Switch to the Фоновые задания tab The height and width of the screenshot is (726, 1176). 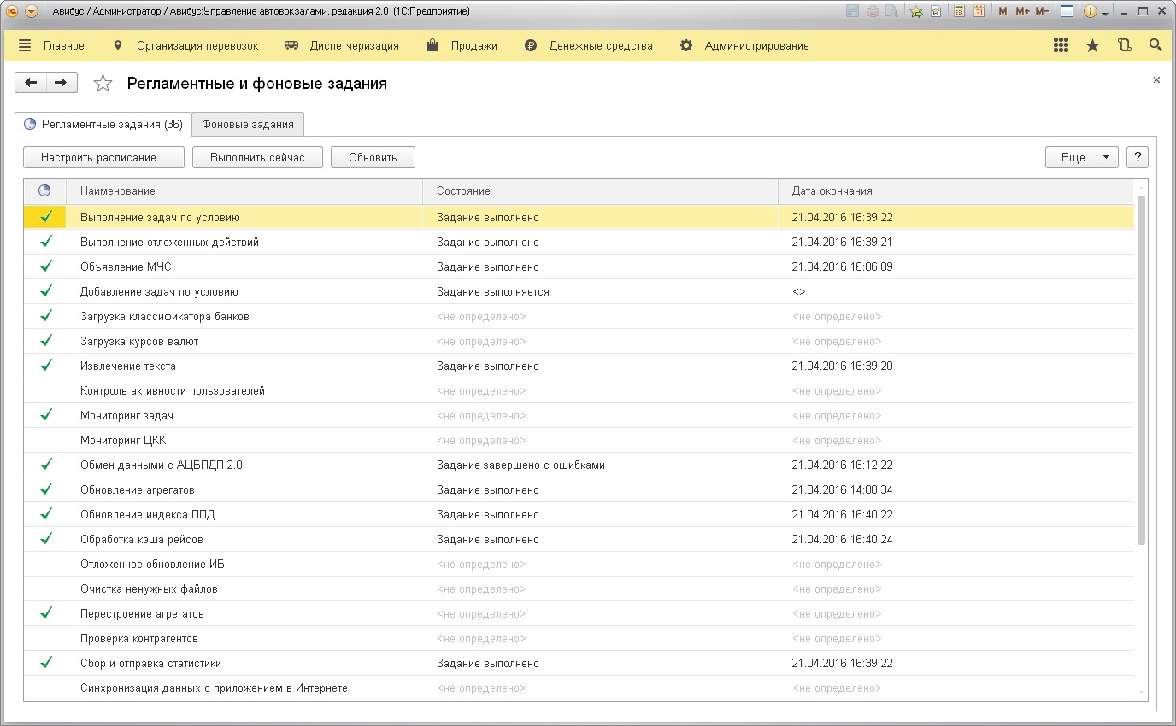coord(248,124)
